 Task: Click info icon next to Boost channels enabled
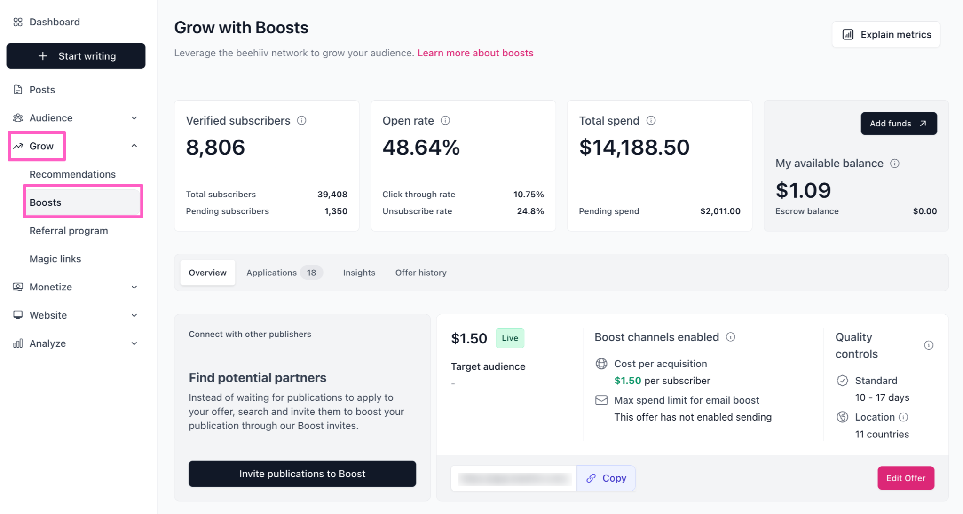(730, 337)
